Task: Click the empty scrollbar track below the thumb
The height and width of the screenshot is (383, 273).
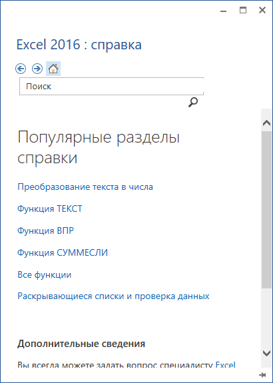Action: coord(266,318)
